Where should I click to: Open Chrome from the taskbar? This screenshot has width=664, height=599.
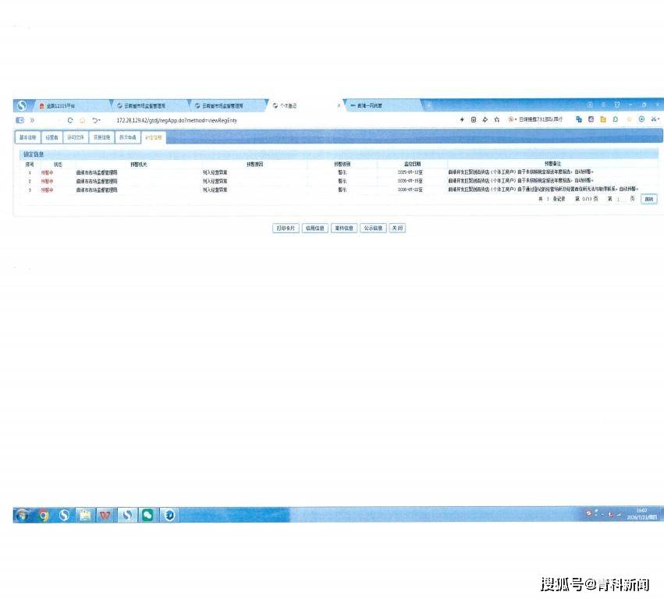44,516
